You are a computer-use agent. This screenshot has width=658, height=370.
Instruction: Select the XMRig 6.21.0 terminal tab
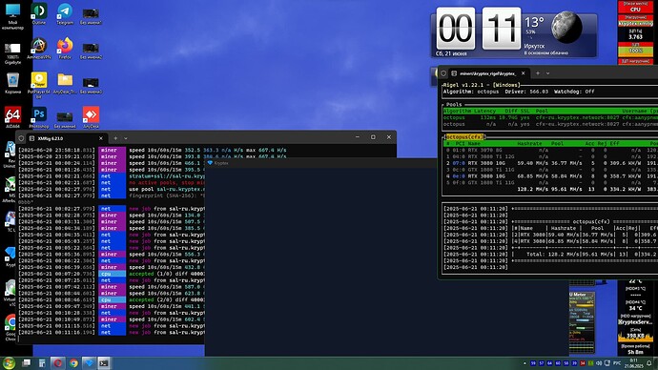tap(65, 138)
